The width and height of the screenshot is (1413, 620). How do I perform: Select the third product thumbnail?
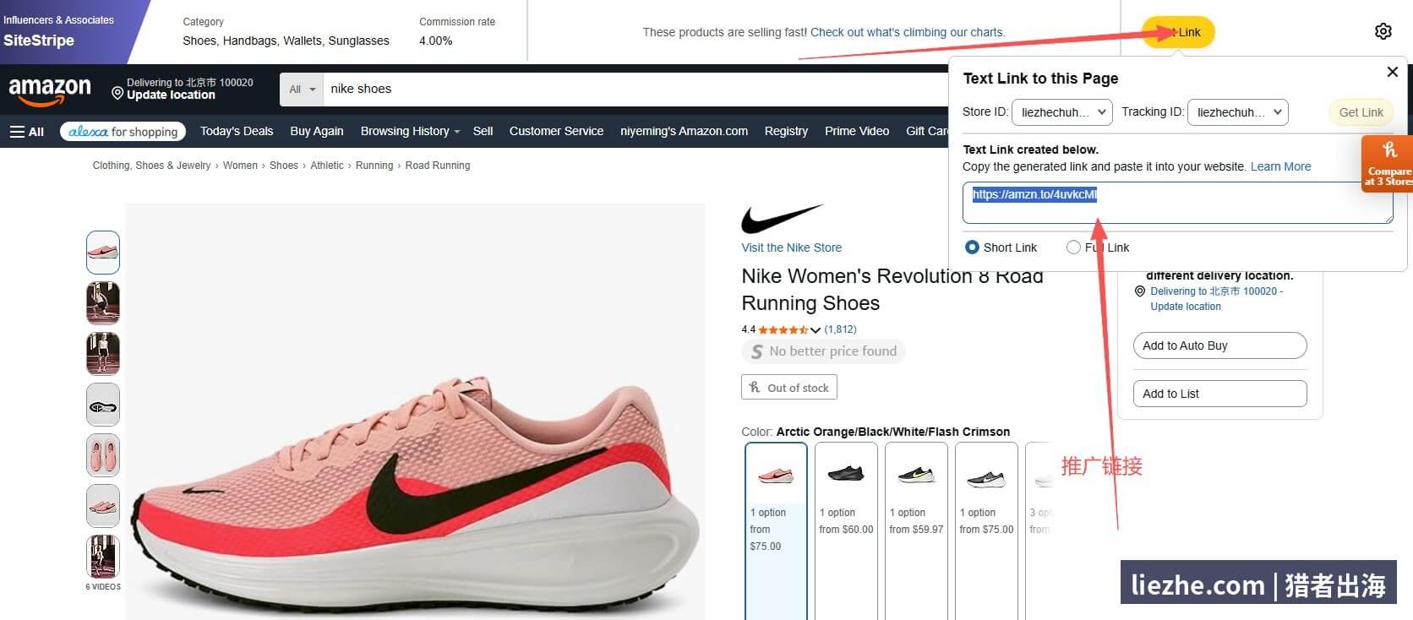103,354
